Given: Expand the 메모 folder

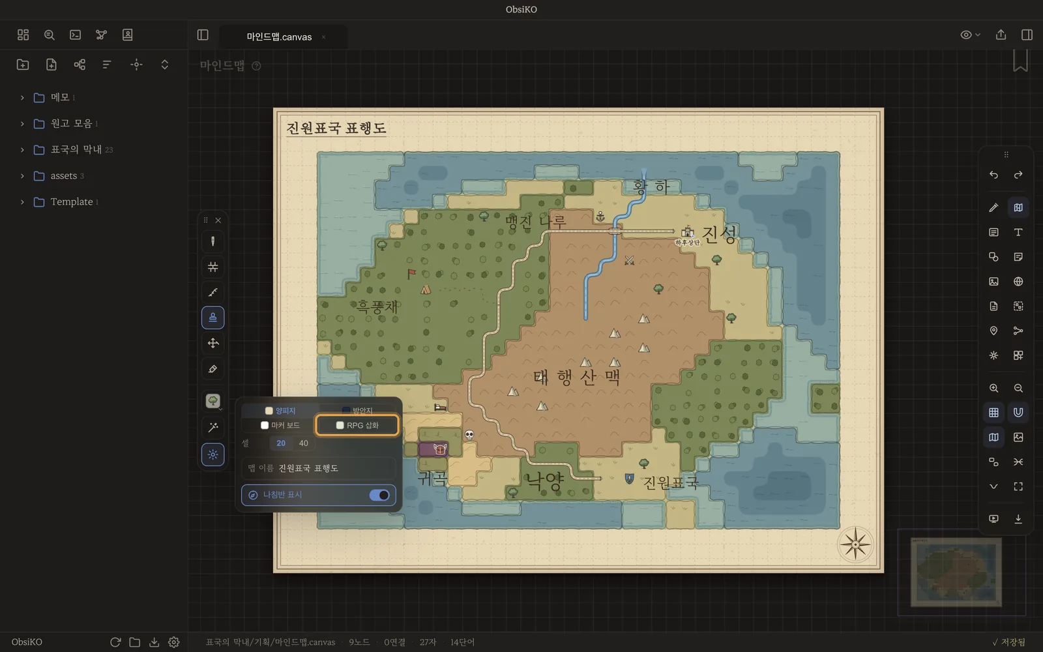Looking at the screenshot, I should coord(22,98).
